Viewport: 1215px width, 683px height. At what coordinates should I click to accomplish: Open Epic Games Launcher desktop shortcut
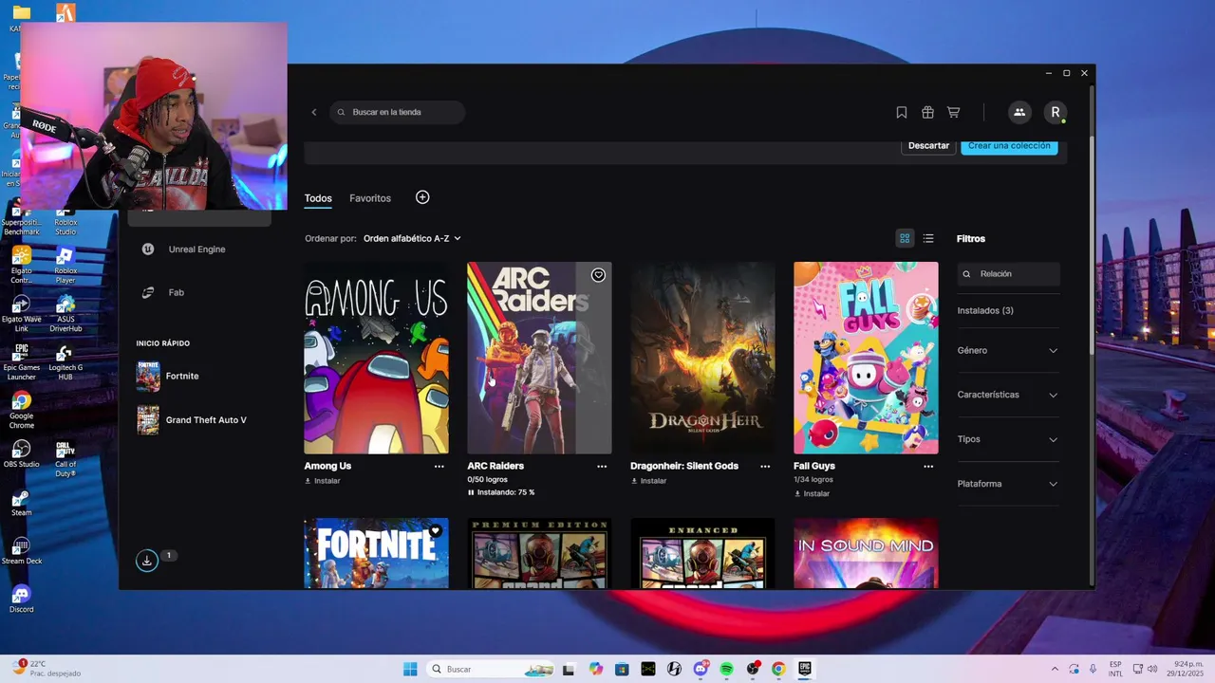point(21,361)
